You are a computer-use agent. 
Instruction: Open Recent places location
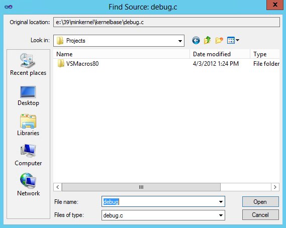pos(28,64)
